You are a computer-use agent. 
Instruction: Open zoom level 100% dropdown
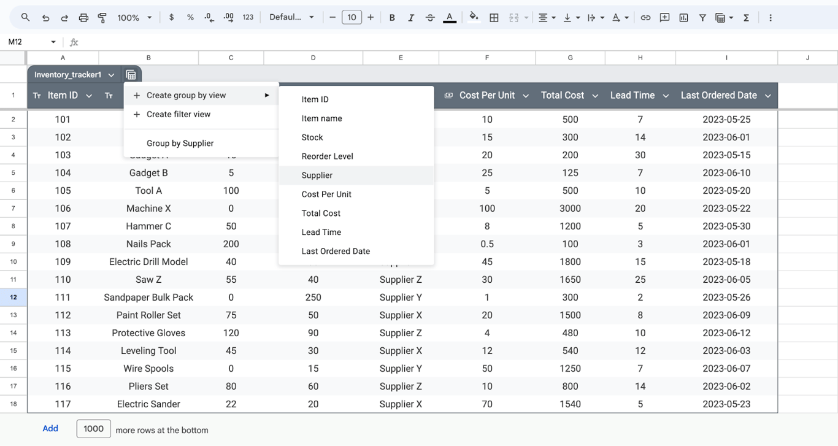point(134,18)
